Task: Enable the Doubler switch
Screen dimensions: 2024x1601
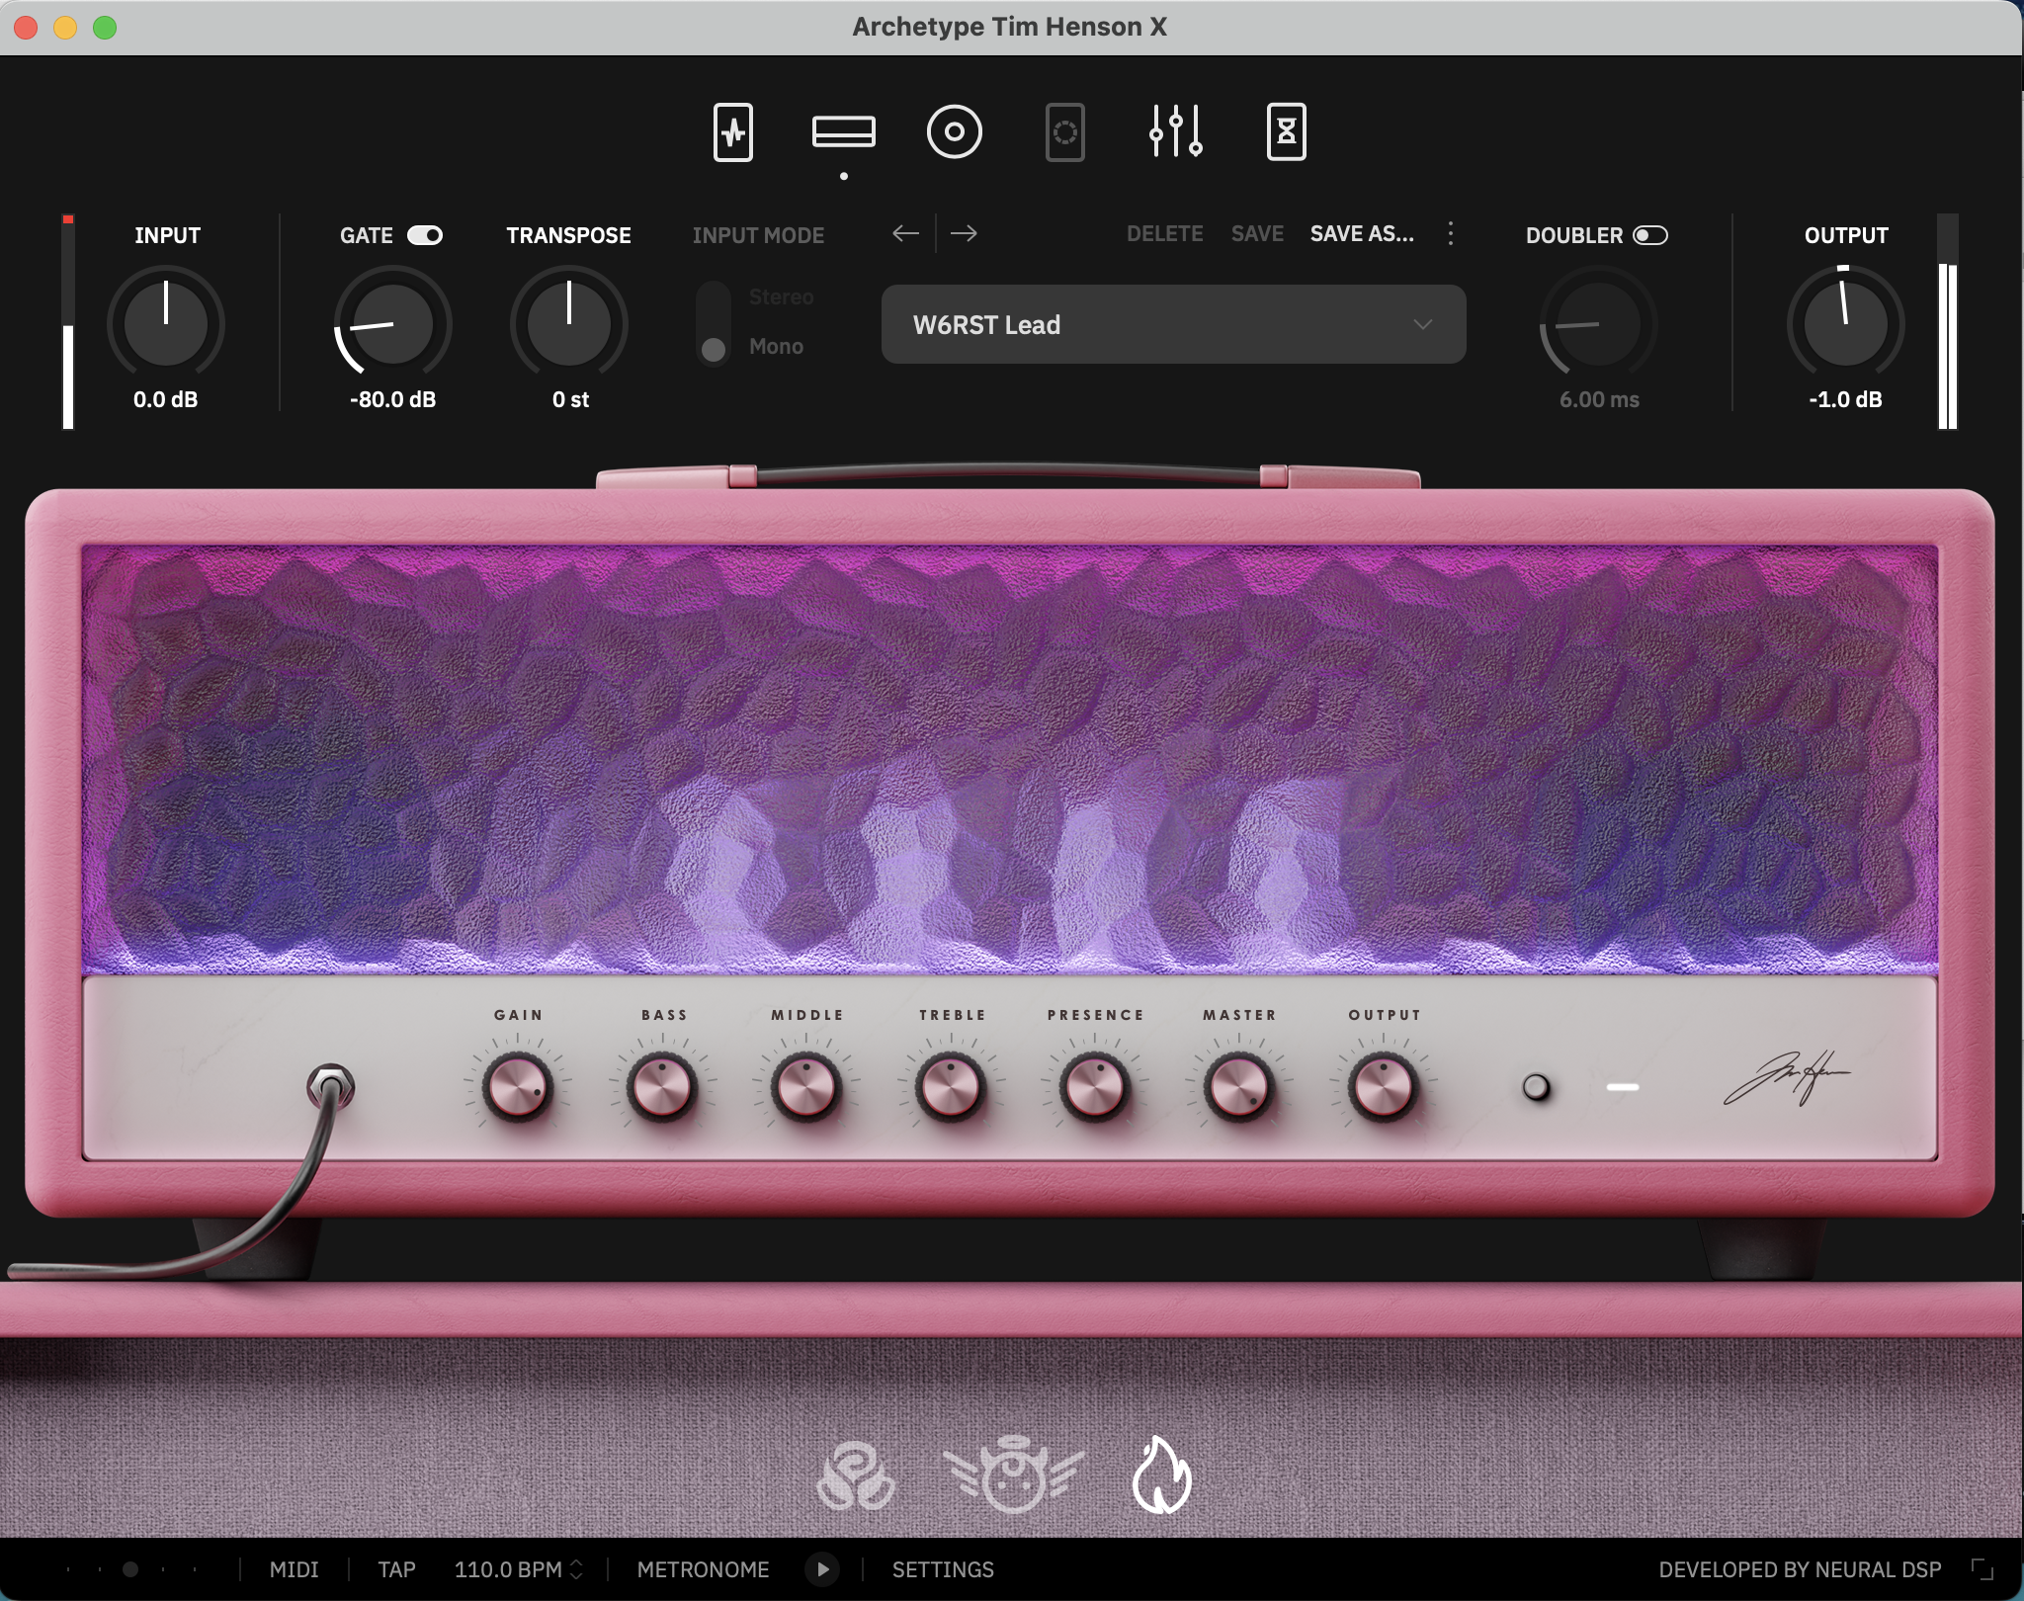Action: [1650, 235]
